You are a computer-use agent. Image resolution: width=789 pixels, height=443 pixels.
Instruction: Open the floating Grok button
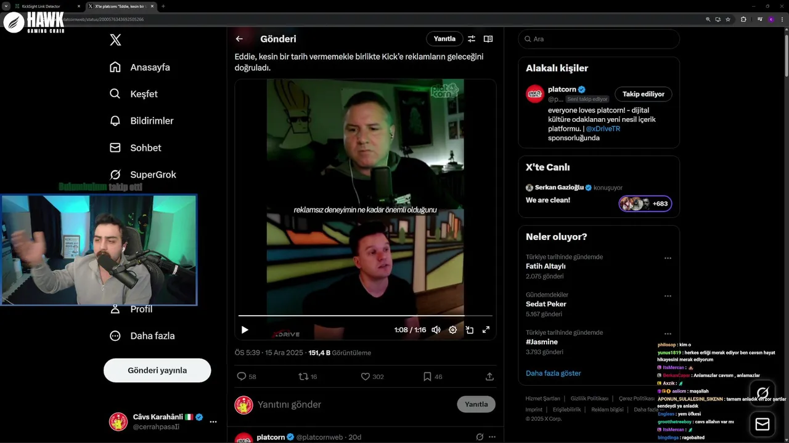[762, 393]
